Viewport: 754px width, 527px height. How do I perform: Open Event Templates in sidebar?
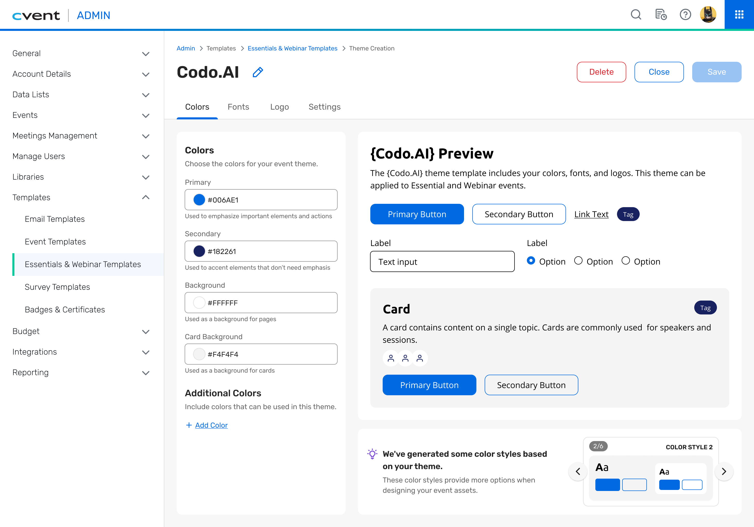coord(55,242)
